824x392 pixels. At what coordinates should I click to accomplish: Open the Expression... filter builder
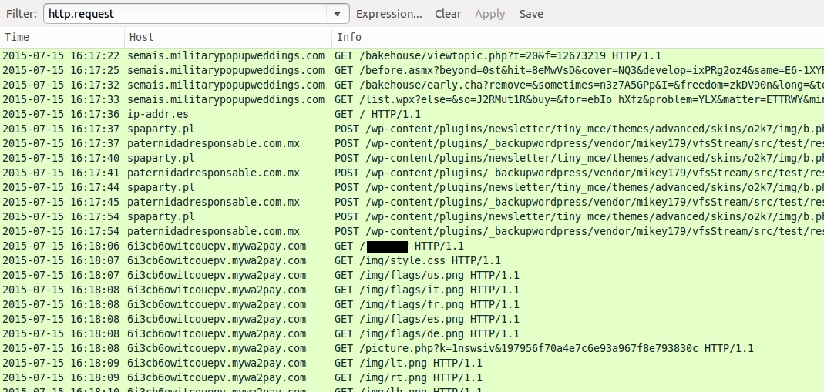pyautogui.click(x=388, y=14)
